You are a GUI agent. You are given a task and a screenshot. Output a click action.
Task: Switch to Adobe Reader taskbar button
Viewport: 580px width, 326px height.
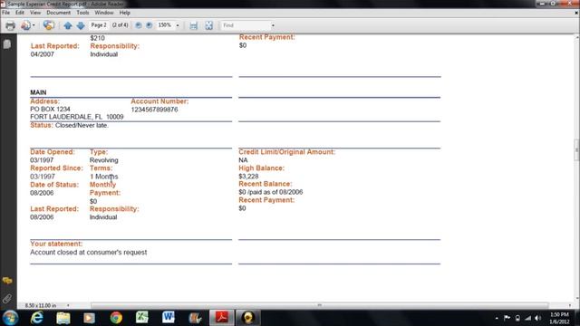click(x=221, y=318)
